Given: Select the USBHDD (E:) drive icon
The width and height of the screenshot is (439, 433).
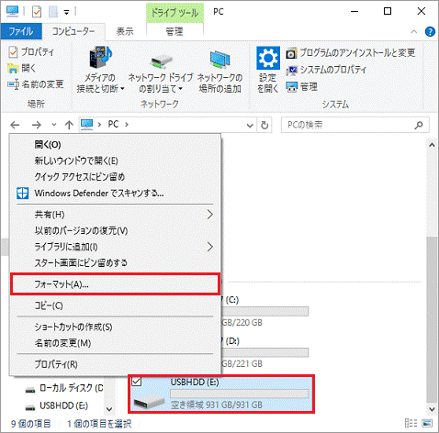Looking at the screenshot, I should (x=150, y=401).
